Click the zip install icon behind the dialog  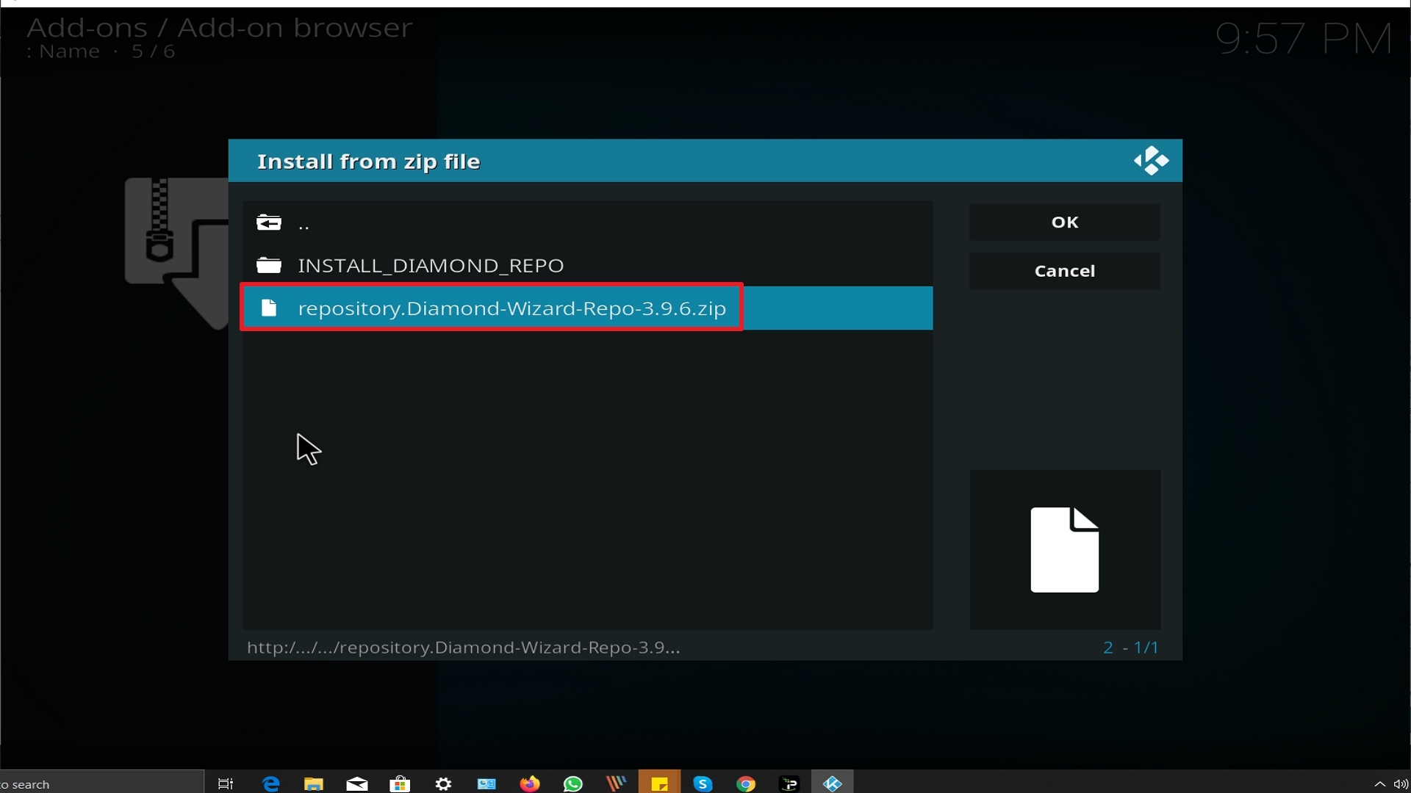177,252
